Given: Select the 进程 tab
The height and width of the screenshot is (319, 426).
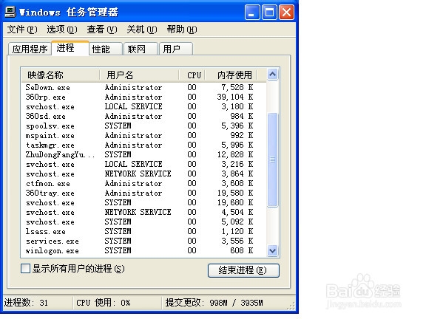Looking at the screenshot, I should click(70, 48).
